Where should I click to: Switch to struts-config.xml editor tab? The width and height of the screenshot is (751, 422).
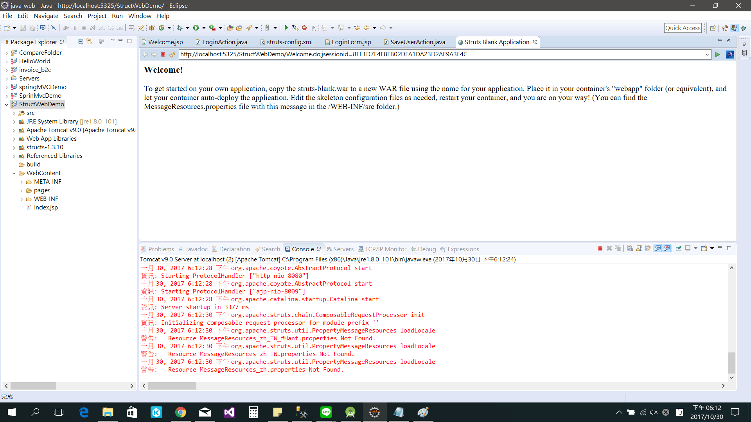click(289, 42)
